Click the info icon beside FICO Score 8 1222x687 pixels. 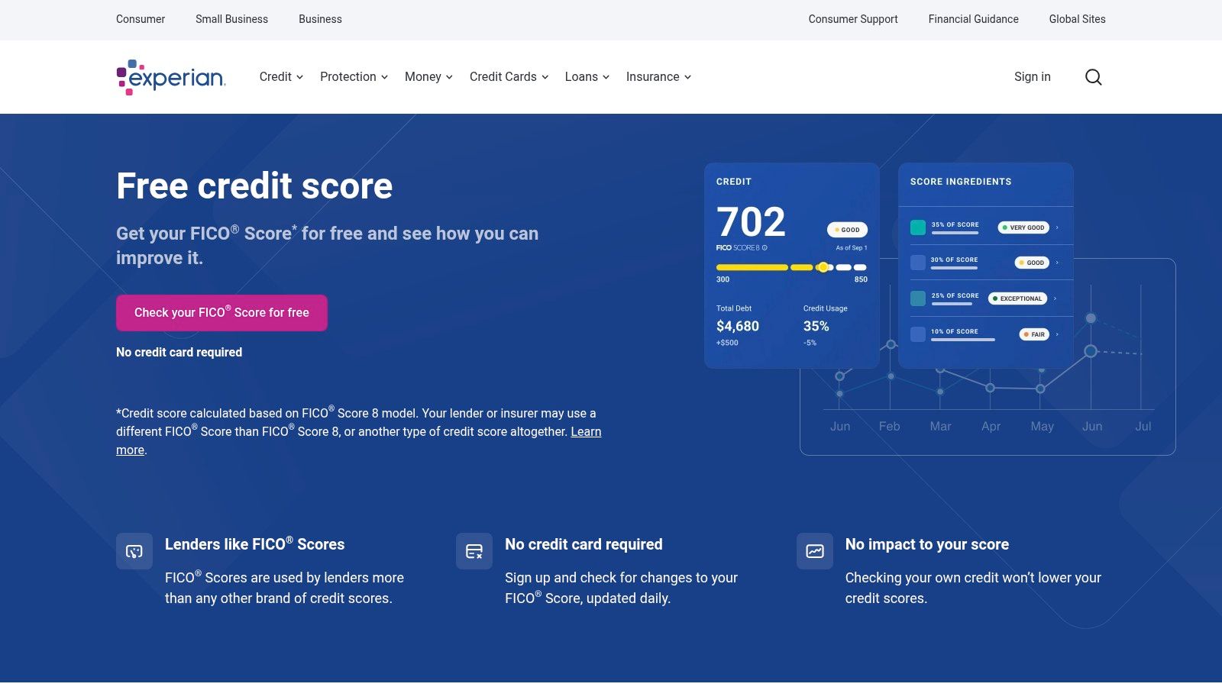[x=765, y=248]
